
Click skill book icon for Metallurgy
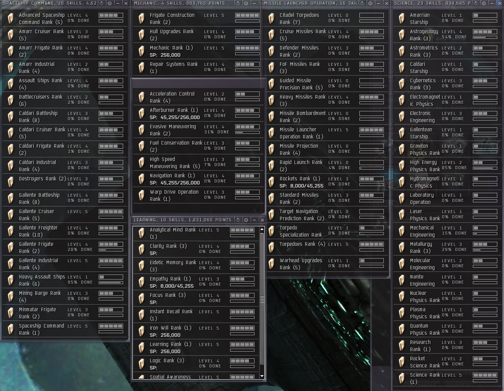pos(401,247)
